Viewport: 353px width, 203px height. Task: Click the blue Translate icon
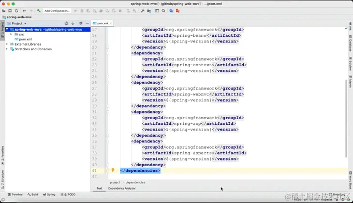(171, 10)
